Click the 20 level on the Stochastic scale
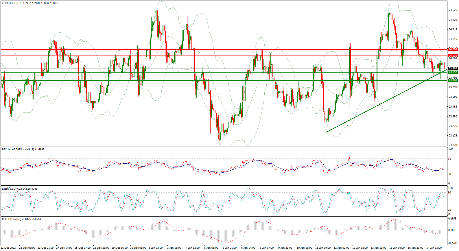The width and height of the screenshot is (459, 251). pyautogui.click(x=449, y=210)
